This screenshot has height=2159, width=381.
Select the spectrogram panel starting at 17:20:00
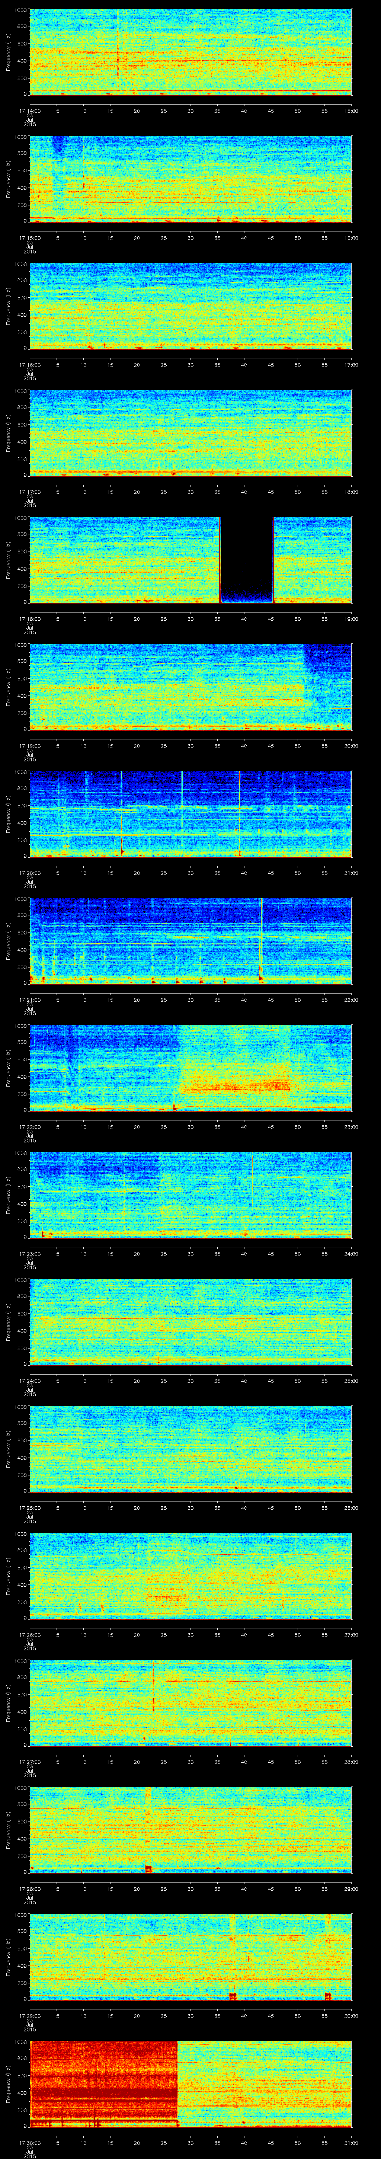coord(190,814)
